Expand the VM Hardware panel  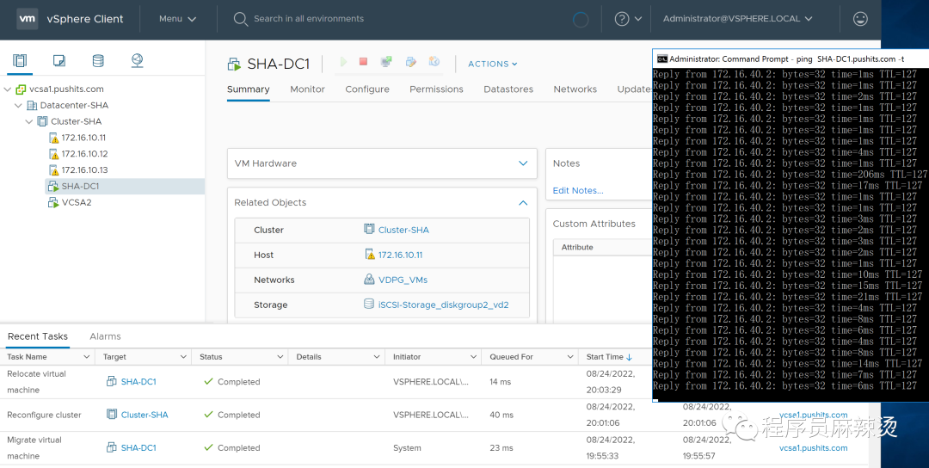tap(523, 163)
